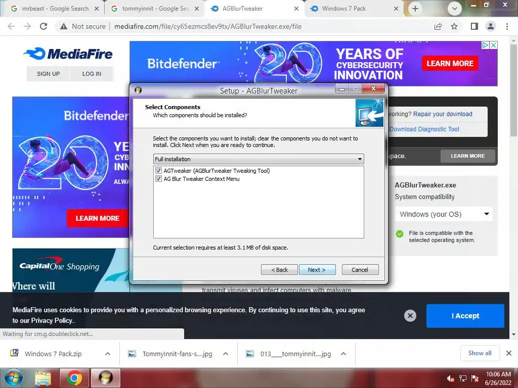The image size is (518, 388).
Task: Click the gray LEARN MORE button
Action: click(468, 156)
